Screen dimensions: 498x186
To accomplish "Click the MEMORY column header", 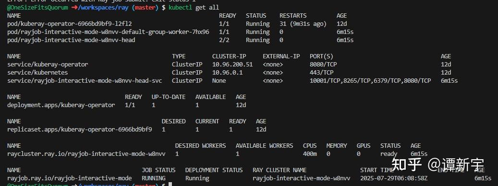I will tap(337, 146).
